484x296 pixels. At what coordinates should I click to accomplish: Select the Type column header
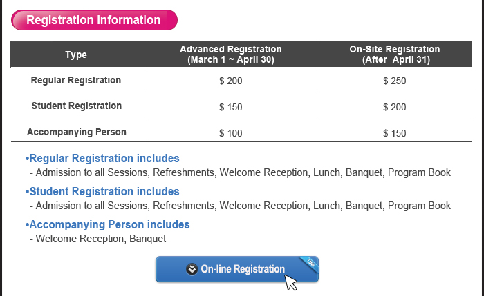[76, 55]
